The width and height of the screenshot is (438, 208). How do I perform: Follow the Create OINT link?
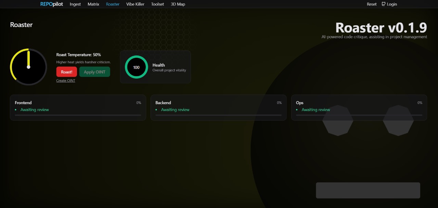tap(66, 81)
